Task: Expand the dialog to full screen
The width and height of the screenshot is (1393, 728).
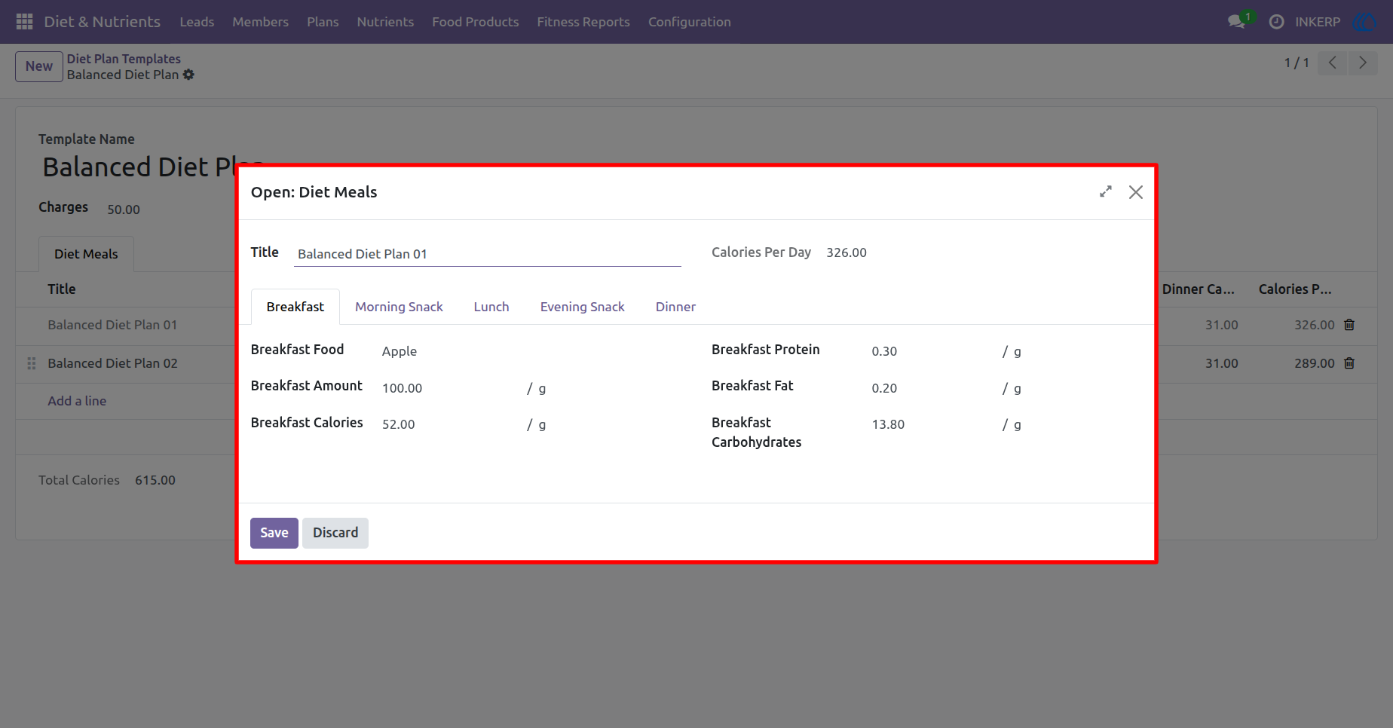Action: pos(1106,192)
